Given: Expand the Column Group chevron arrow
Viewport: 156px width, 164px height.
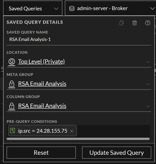Looking at the screenshot, I should point(148,106).
